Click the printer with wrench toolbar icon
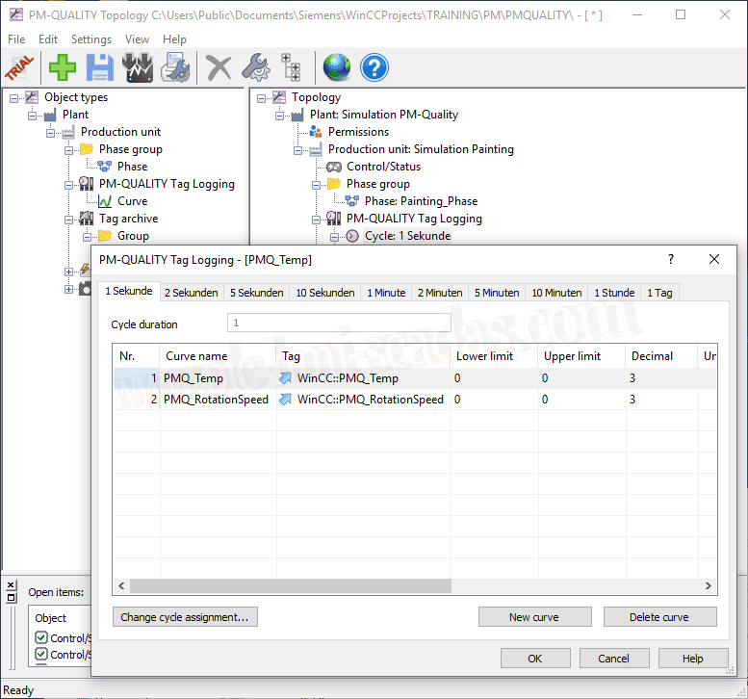Image resolution: width=748 pixels, height=699 pixels. coord(175,67)
